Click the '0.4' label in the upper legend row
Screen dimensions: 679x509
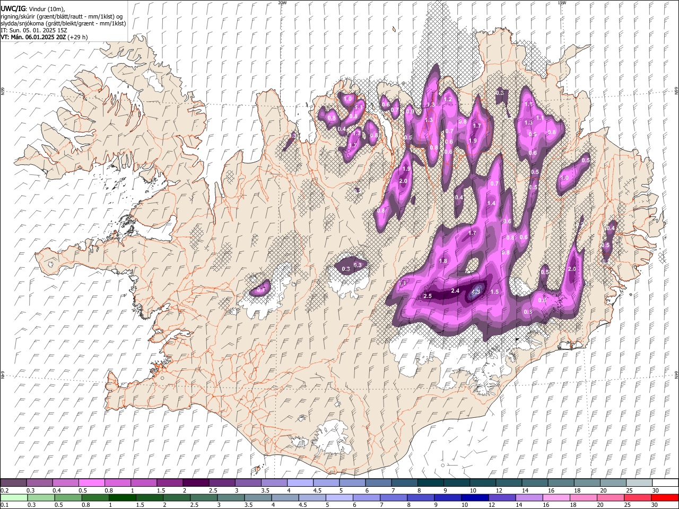tap(57, 490)
